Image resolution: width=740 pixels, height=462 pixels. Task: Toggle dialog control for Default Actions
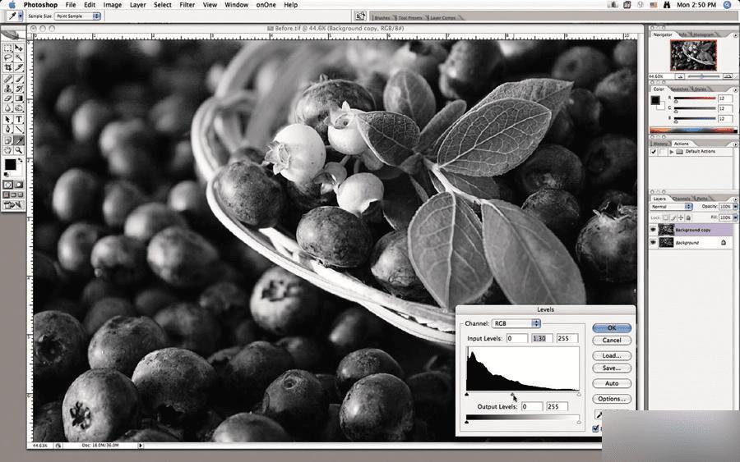pyautogui.click(x=663, y=152)
